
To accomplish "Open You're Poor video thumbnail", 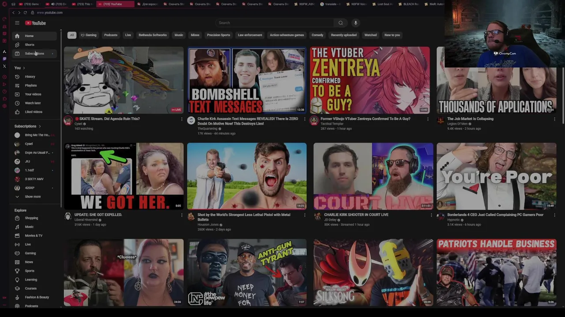I will (x=497, y=176).
